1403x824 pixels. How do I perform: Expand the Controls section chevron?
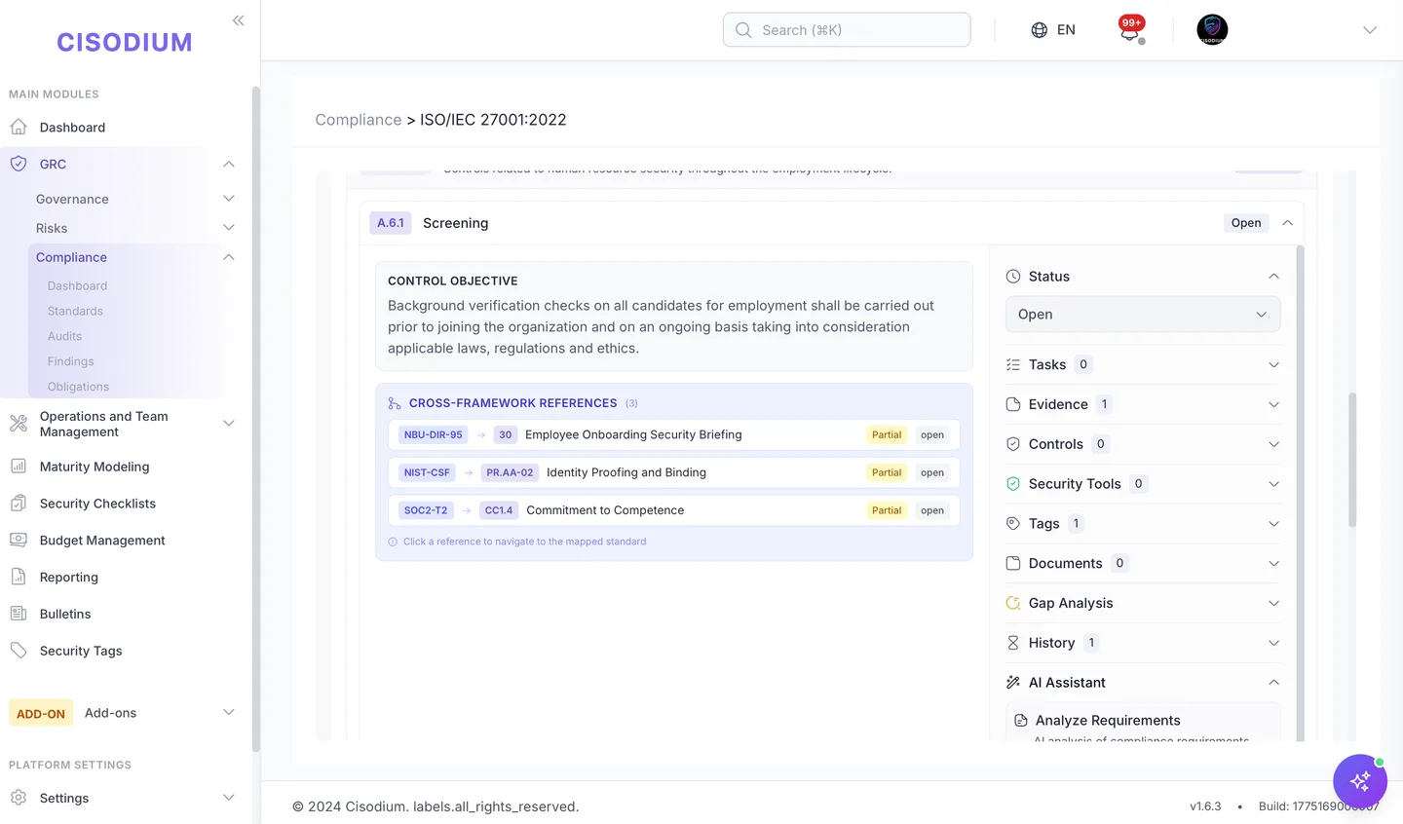tap(1273, 444)
